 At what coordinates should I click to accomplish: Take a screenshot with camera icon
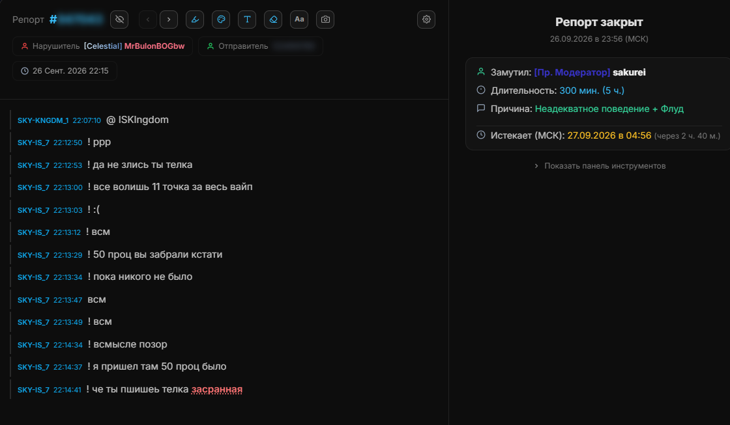(325, 20)
